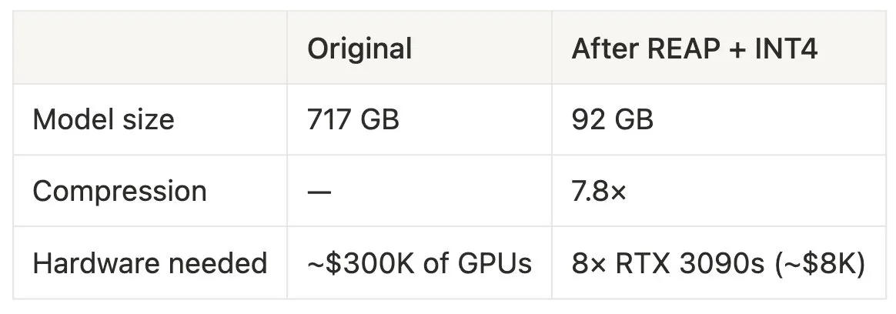Click the "7.8×" compression ratio value
Image resolution: width=896 pixels, height=314 pixels.
(x=599, y=191)
